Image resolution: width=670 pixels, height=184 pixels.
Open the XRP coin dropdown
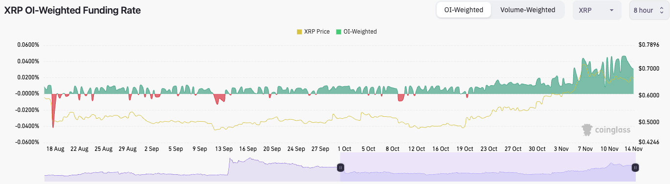597,10
